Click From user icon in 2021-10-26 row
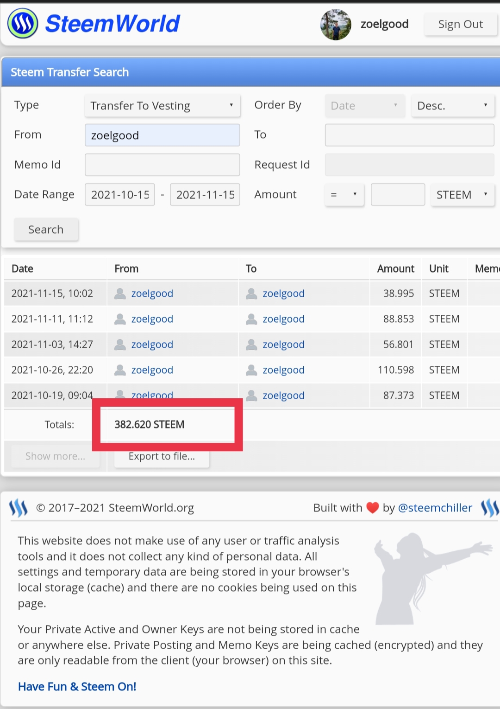 tap(120, 370)
